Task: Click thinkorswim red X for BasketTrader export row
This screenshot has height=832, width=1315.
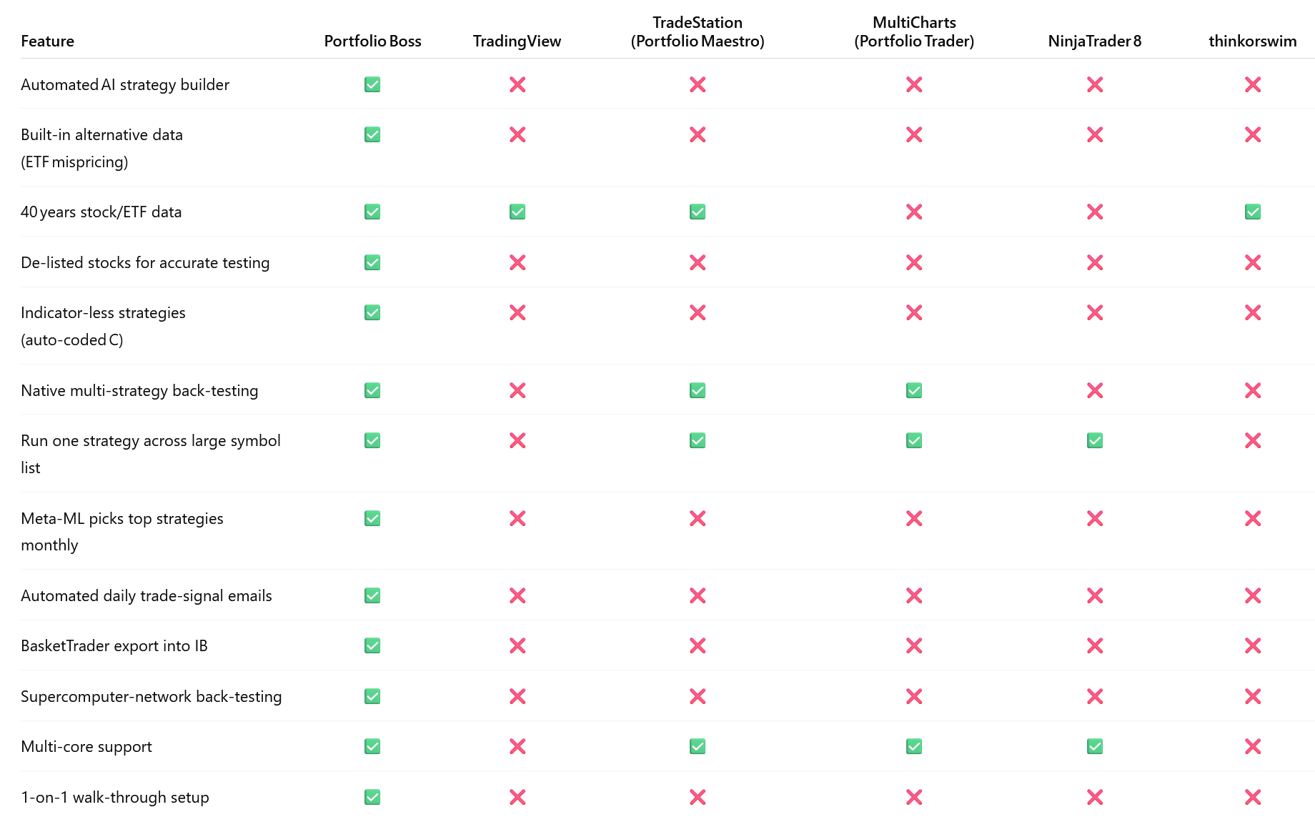Action: (1252, 645)
